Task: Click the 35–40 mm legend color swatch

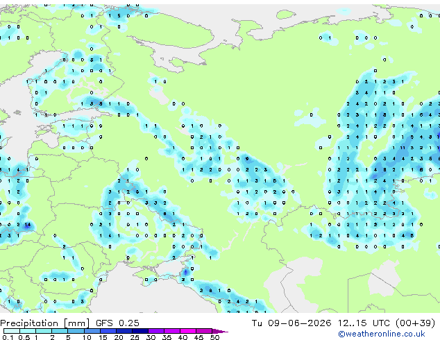Action: (172, 331)
